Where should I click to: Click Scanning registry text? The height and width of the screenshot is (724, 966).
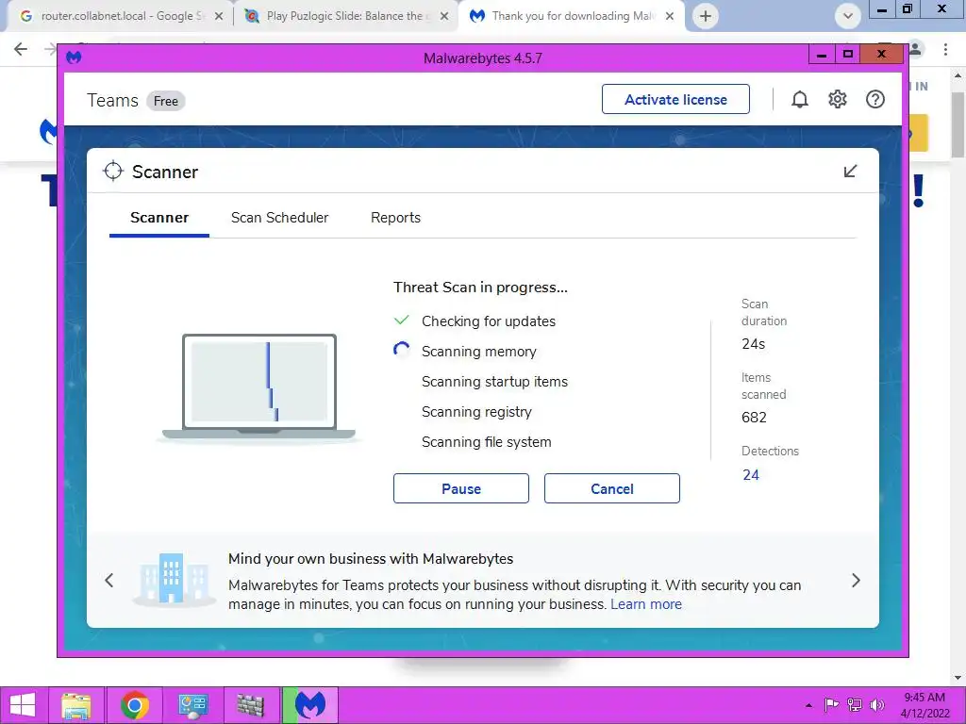point(476,411)
